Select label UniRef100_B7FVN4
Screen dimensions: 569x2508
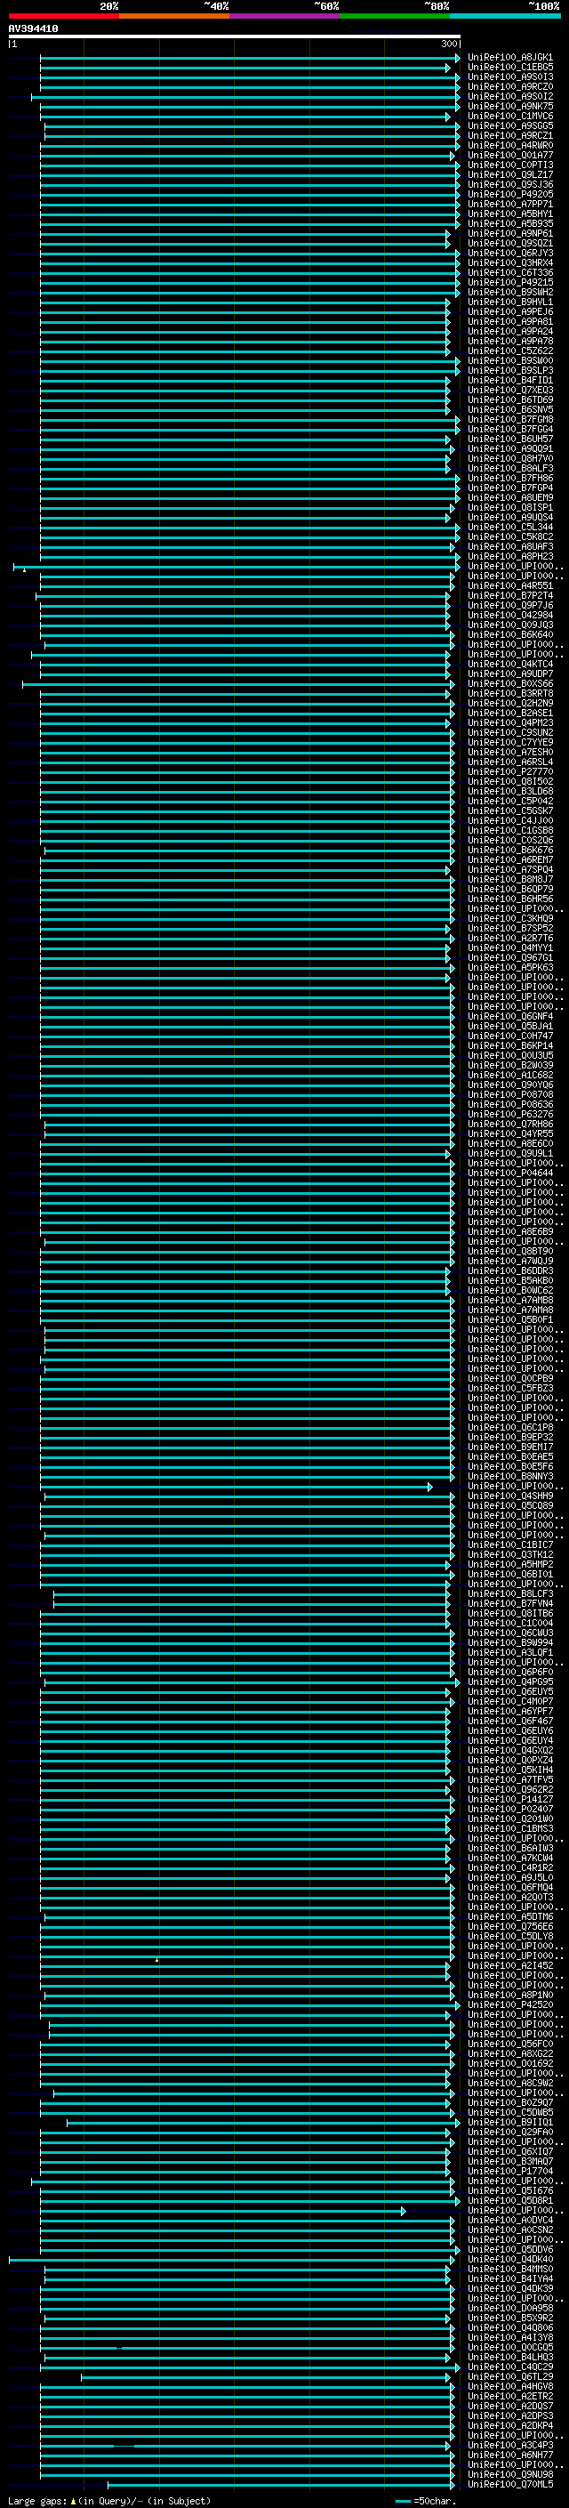coord(509,1603)
